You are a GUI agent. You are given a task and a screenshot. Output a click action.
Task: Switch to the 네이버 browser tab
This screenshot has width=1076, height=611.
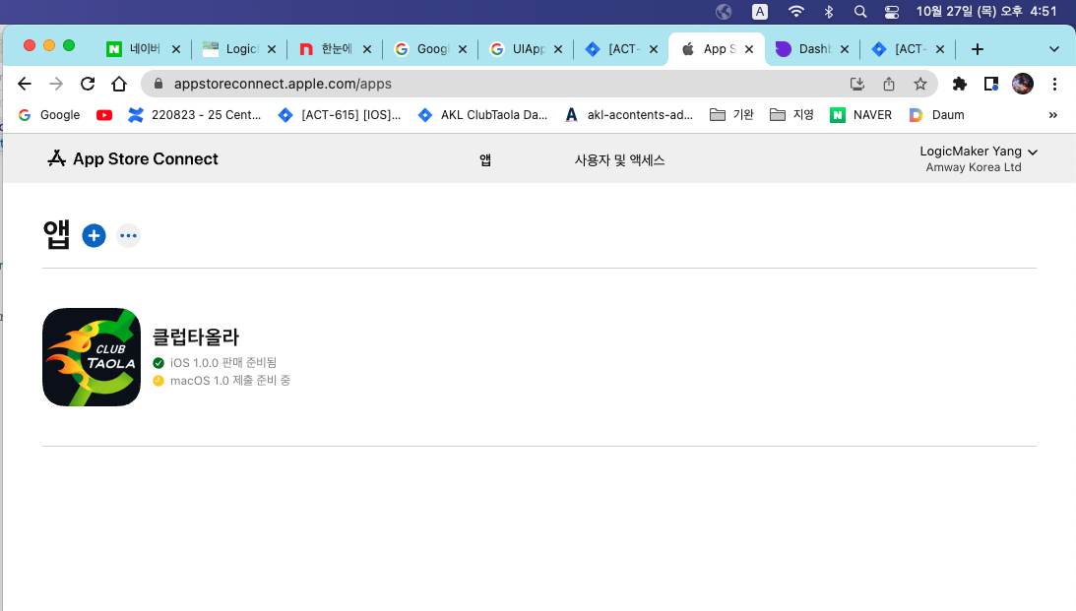143,49
